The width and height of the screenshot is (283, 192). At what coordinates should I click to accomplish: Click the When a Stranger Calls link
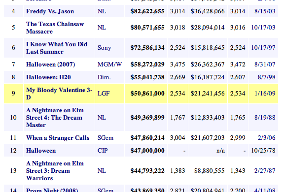(58, 138)
